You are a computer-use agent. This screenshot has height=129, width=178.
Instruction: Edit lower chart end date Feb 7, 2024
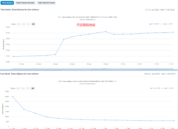click(168, 88)
